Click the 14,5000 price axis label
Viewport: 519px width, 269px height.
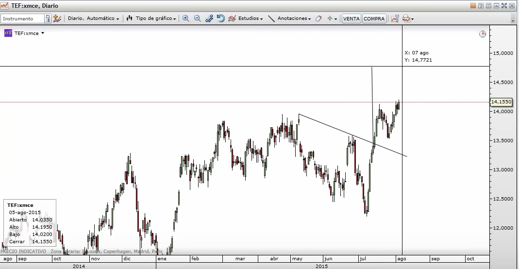coord(503,82)
